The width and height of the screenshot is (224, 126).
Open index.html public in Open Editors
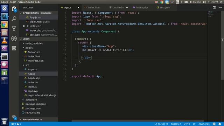38,22
